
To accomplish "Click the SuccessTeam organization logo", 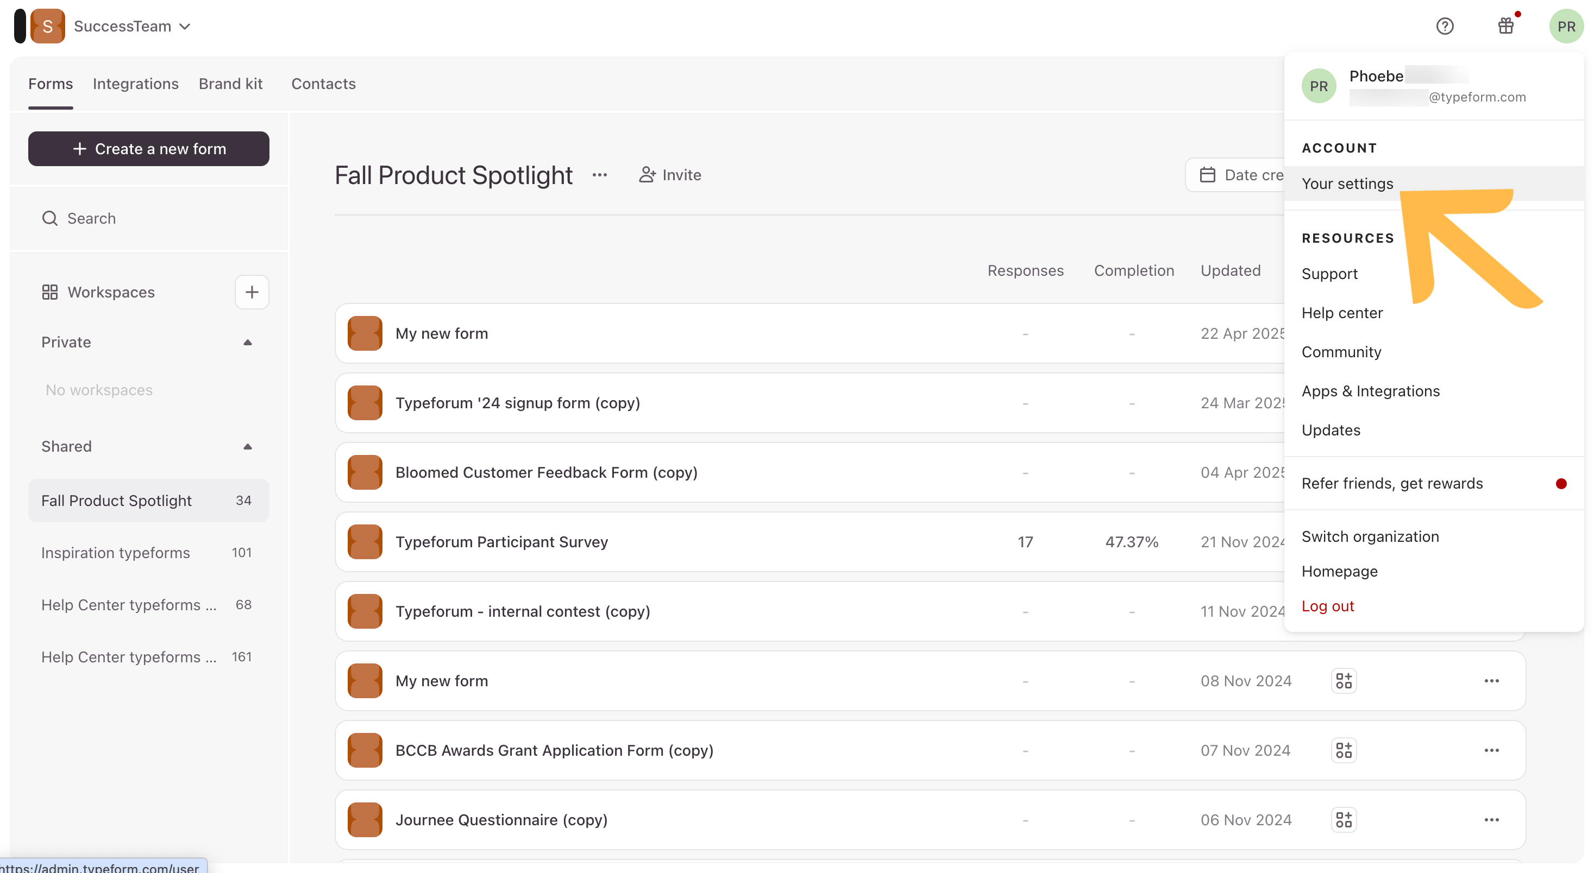I will click(x=48, y=26).
